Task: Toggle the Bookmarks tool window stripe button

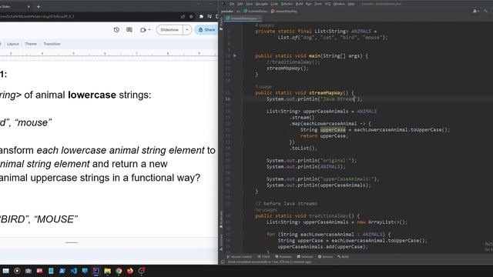Action: 221,219
